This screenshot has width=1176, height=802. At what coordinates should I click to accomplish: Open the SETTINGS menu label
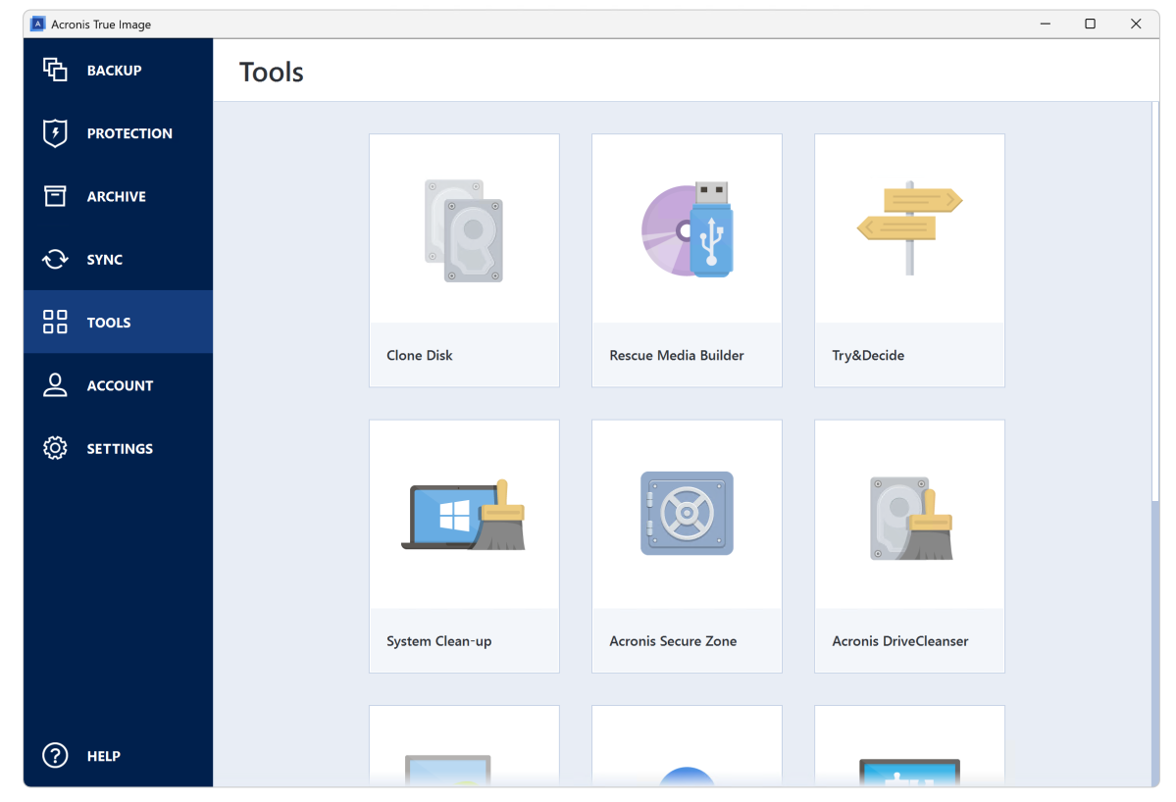click(120, 448)
